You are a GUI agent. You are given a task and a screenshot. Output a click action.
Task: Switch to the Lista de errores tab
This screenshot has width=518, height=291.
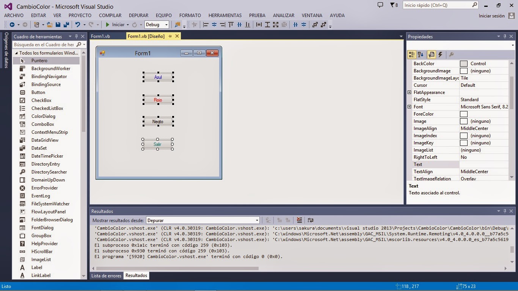point(106,275)
